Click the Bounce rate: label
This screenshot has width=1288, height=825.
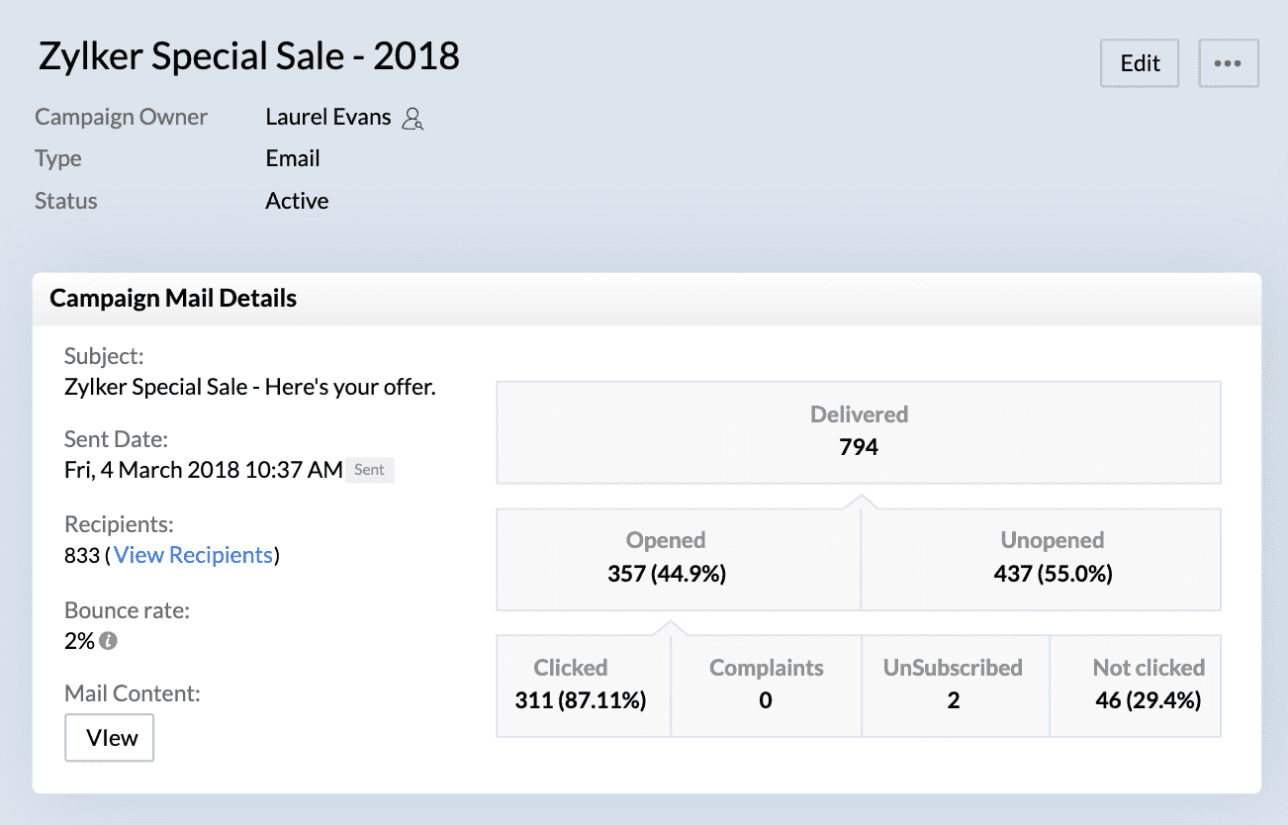127,610
